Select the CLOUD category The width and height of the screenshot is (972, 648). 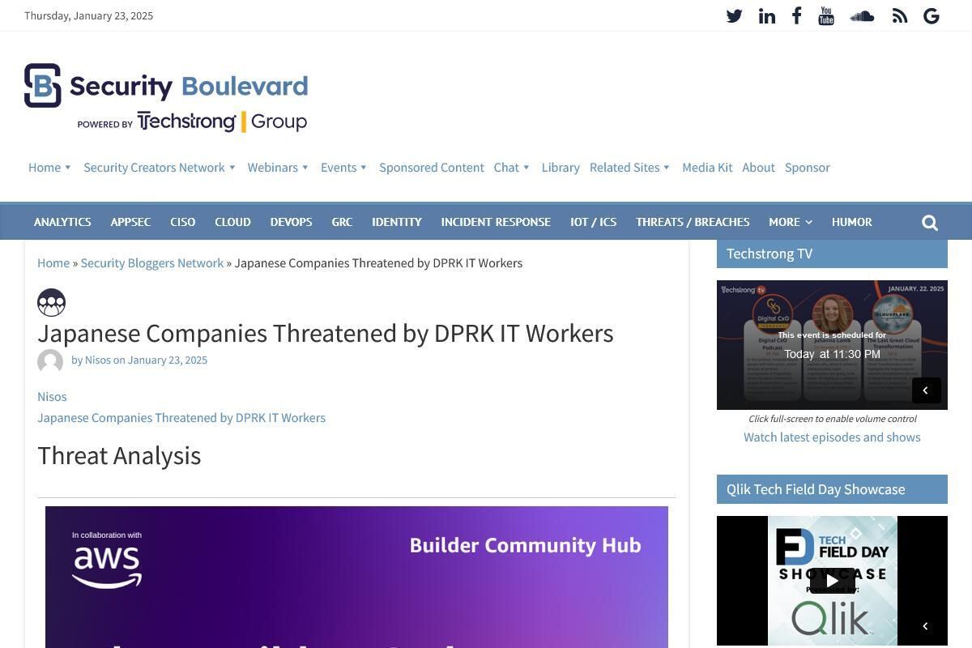click(232, 222)
